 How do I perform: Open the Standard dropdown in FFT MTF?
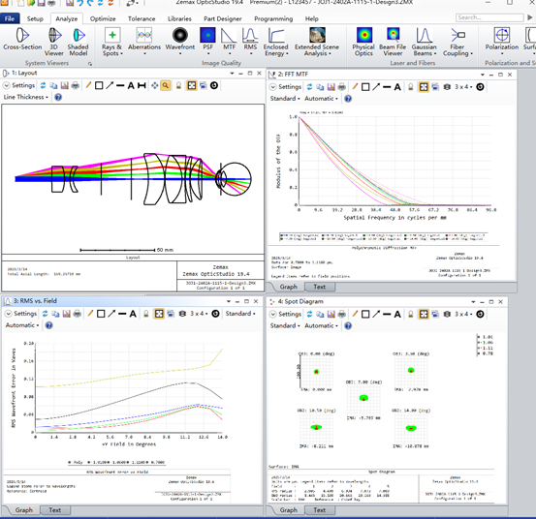coord(285,99)
